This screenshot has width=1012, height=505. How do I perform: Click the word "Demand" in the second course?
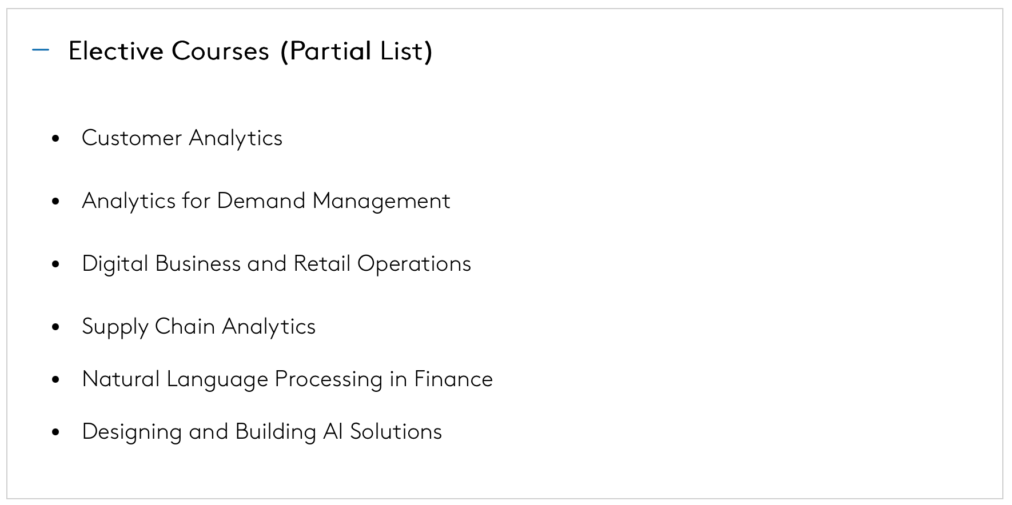pyautogui.click(x=261, y=201)
